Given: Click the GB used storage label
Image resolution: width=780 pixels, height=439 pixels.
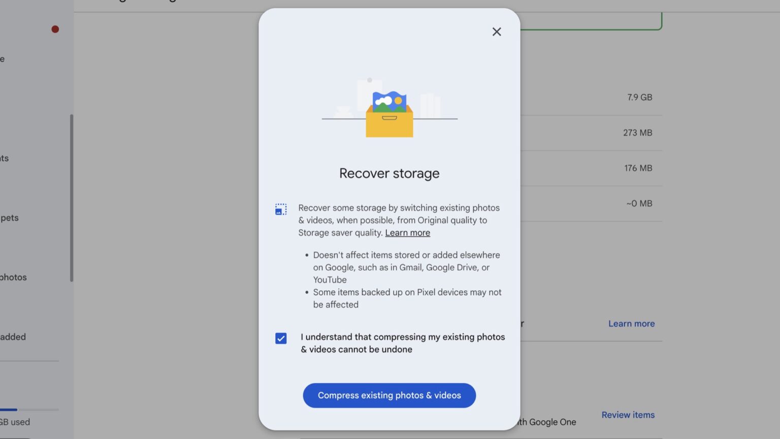Looking at the screenshot, I should [15, 422].
